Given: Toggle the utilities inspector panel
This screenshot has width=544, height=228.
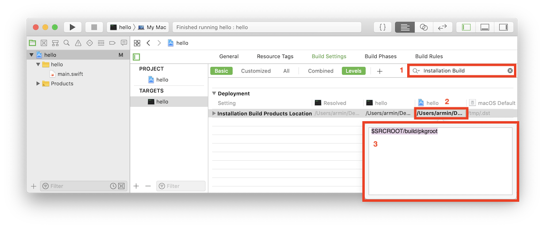Looking at the screenshot, I should (503, 27).
